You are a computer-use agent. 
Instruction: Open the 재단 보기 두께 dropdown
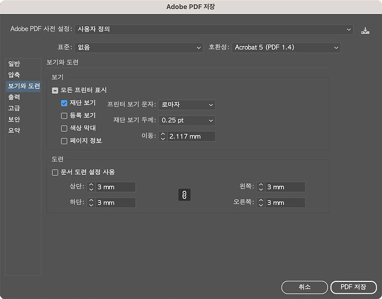tap(187, 120)
